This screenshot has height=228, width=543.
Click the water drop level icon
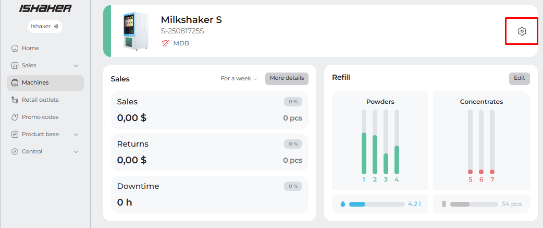coord(342,204)
